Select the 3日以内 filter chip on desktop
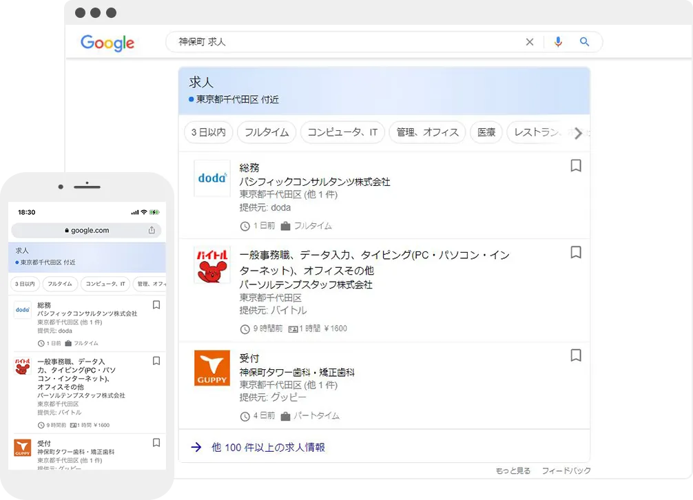Image resolution: width=693 pixels, height=500 pixels. click(208, 132)
